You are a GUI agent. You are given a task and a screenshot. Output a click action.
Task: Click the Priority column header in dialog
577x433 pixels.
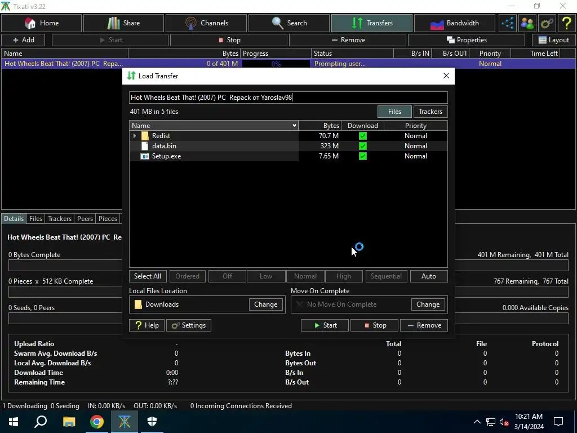point(416,126)
